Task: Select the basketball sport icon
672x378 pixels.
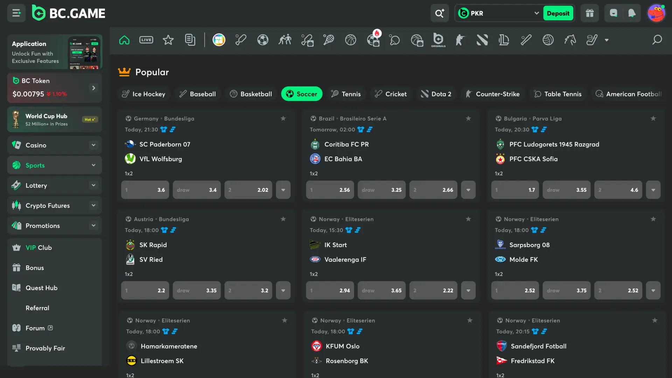Action: [351, 40]
